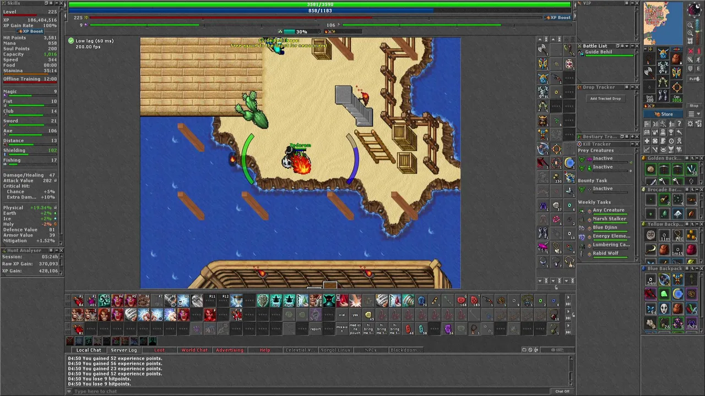The height and width of the screenshot is (396, 705).
Task: Open the Advertising chat tab
Action: (230, 350)
